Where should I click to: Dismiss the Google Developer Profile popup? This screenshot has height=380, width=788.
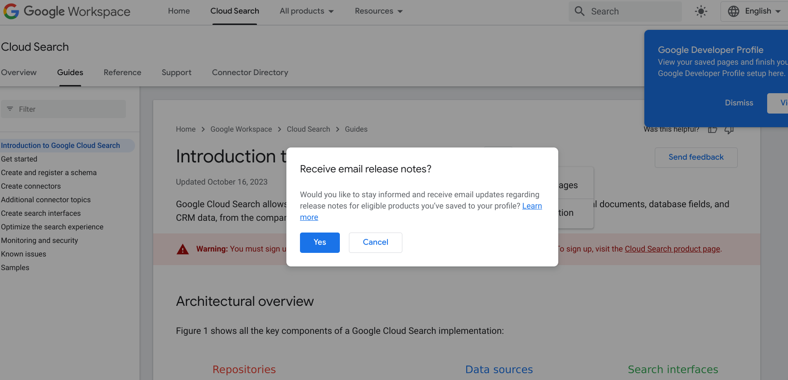tap(739, 103)
